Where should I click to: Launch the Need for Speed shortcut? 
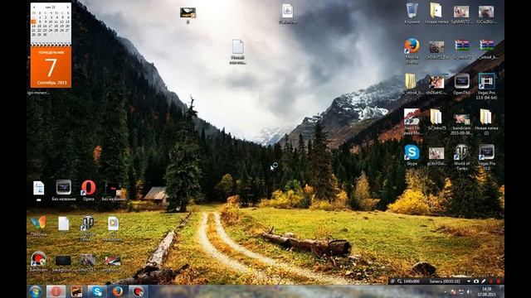tap(412, 117)
